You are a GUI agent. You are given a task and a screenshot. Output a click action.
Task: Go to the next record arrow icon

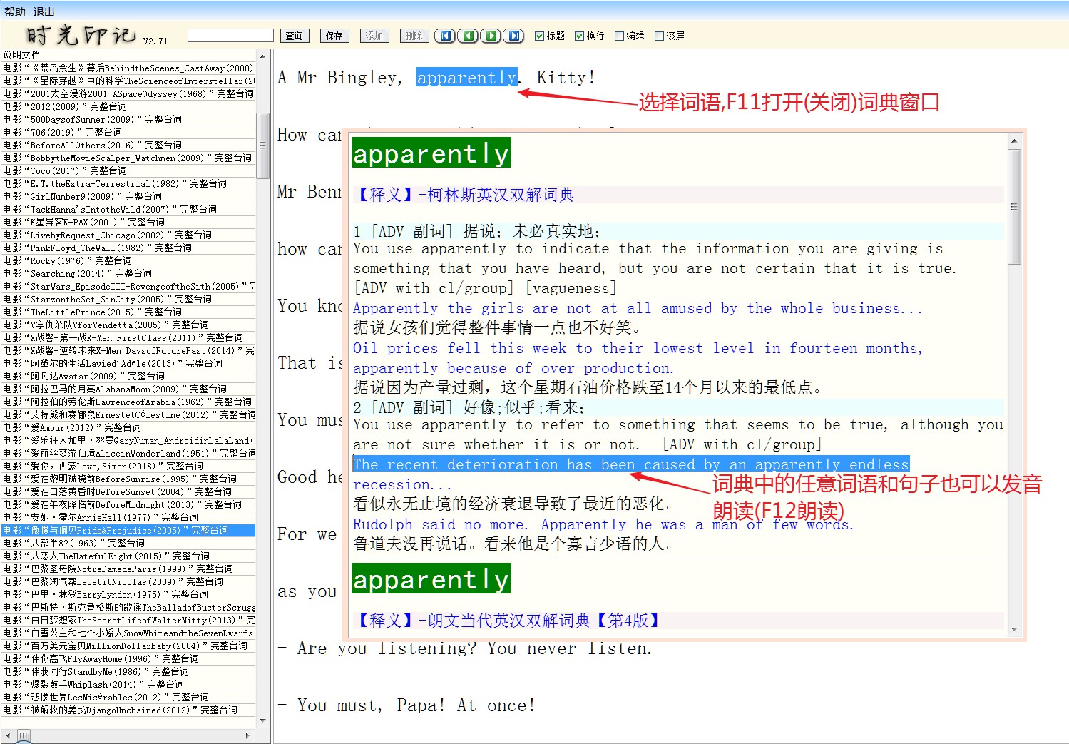tap(491, 36)
